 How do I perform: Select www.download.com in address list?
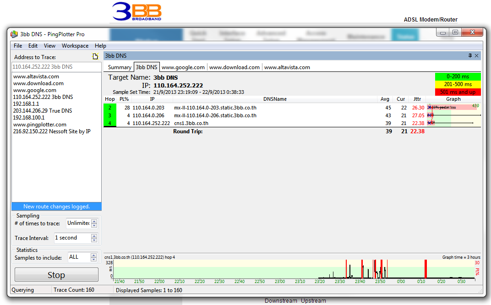click(x=38, y=83)
